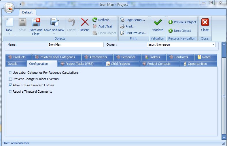
Task: Open the quick access toolbar dropdown
Action: pos(20,4)
